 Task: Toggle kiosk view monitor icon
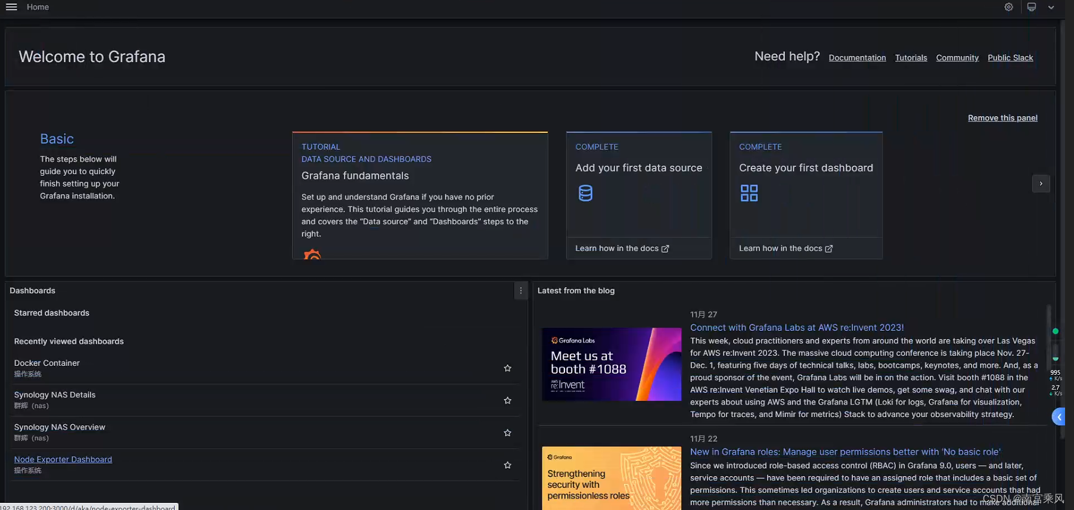[1032, 7]
